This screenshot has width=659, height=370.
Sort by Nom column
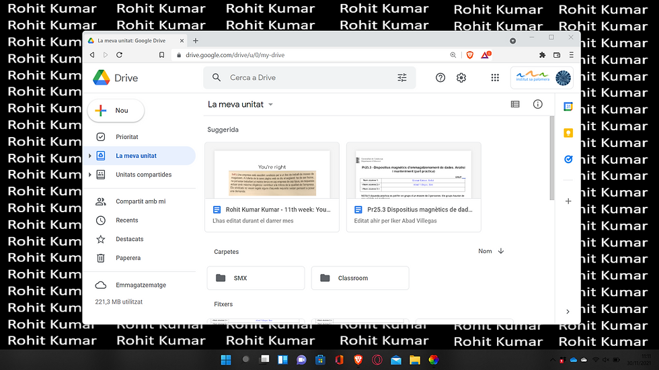click(x=485, y=251)
